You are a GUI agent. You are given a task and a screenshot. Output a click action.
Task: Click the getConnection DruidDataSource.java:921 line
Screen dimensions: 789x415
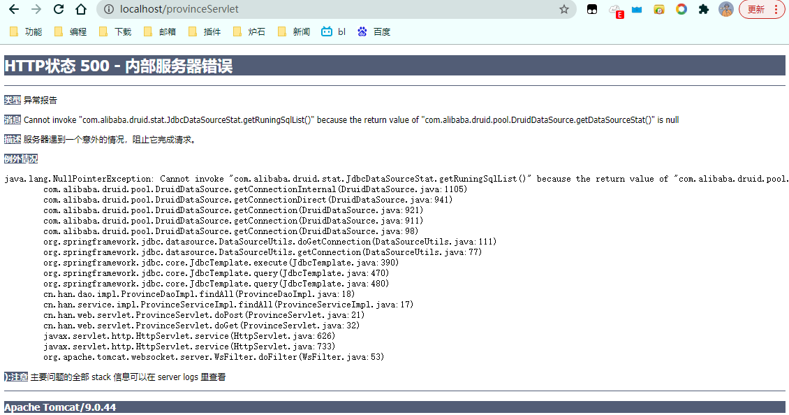(x=233, y=210)
